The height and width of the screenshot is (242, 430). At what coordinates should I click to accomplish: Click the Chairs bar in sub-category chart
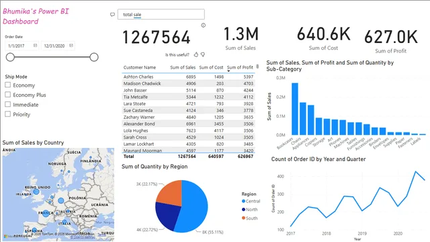click(x=303, y=119)
